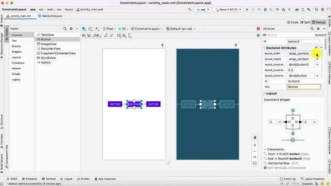Click the Design Surface layers icon
The width and height of the screenshot is (331, 186).
[84, 29]
